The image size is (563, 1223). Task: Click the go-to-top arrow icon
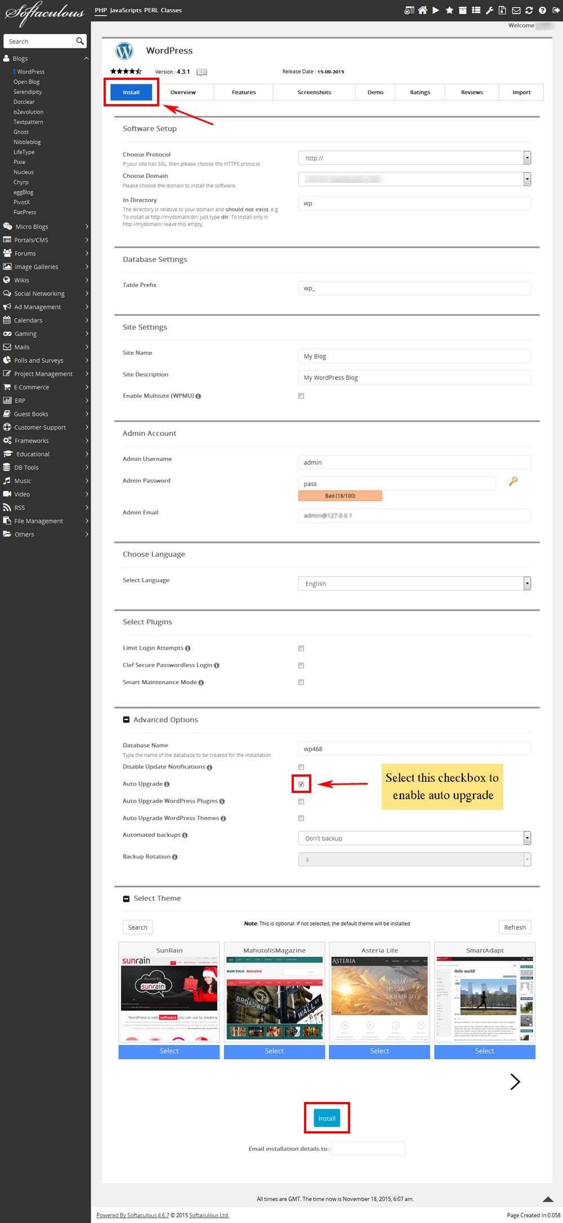pos(548,1199)
